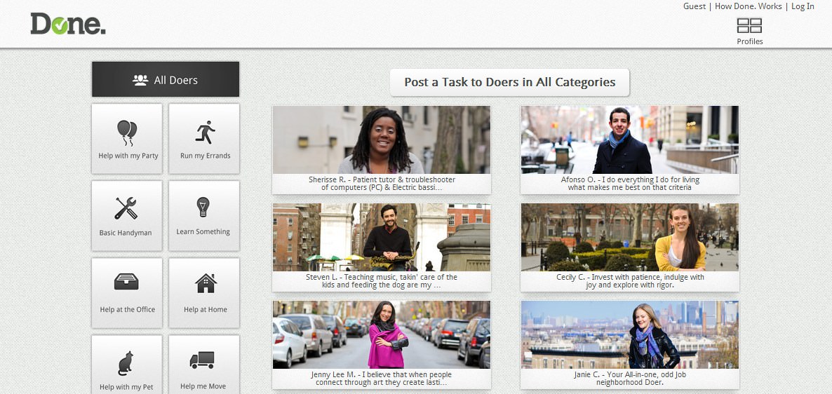Click the Done. logo

[68, 24]
